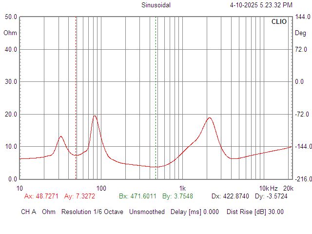Click the Resolution 1/6 Octave text
Image resolution: width=312 pixels, height=234 pixels.
pos(92,212)
